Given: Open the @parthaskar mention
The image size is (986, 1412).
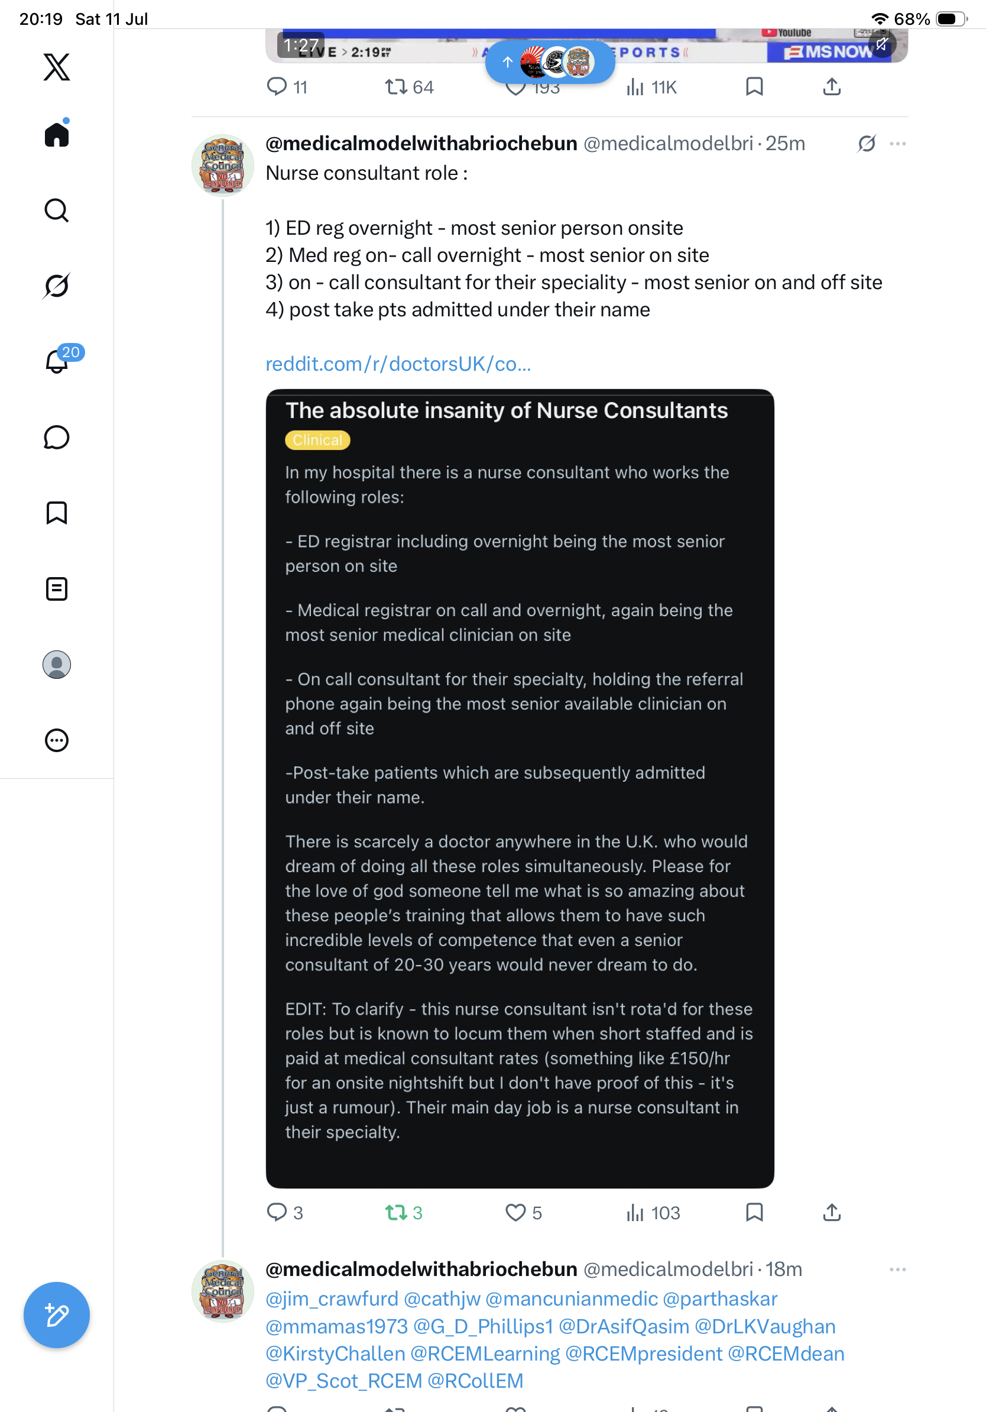Looking at the screenshot, I should 720,1298.
